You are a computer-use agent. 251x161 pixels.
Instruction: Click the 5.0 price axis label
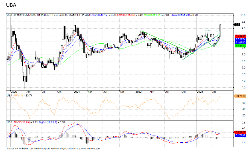(x=243, y=81)
